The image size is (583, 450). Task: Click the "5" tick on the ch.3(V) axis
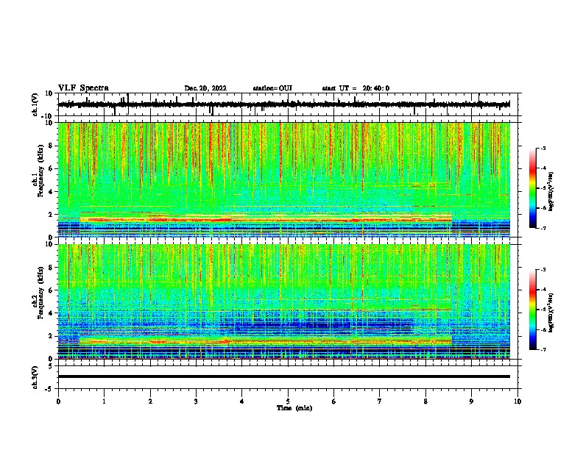coord(51,366)
